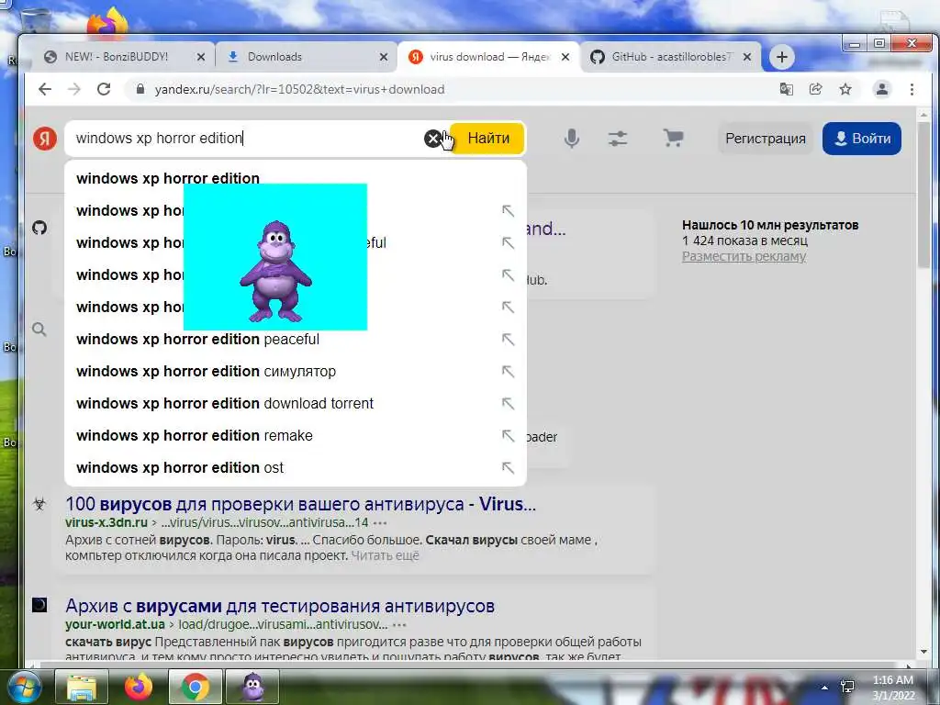Click the share page icon in address bar

coord(815,89)
